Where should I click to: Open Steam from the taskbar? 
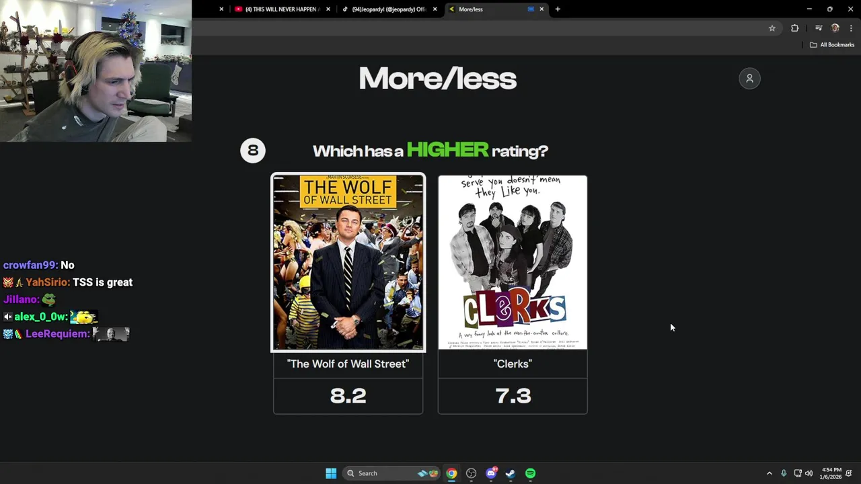[x=511, y=473]
